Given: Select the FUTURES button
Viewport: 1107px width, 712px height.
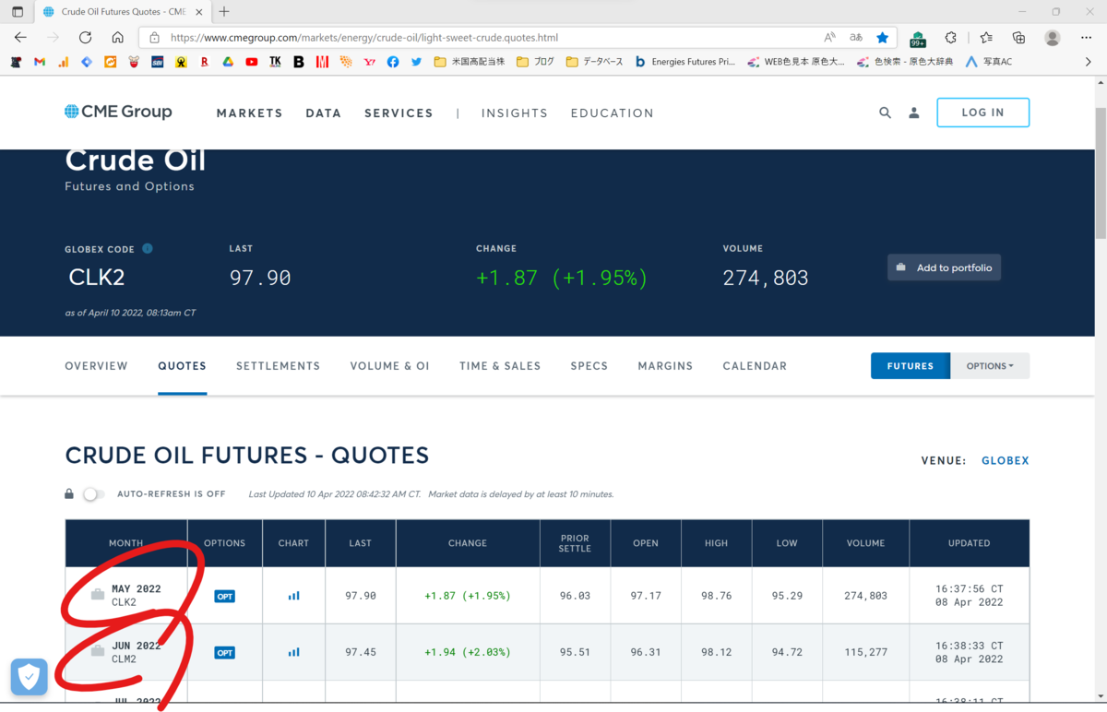Looking at the screenshot, I should (911, 366).
